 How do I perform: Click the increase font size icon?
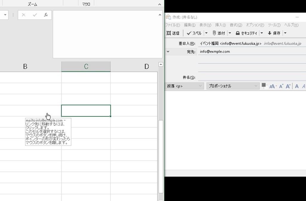pyautogui.click(x=288, y=86)
